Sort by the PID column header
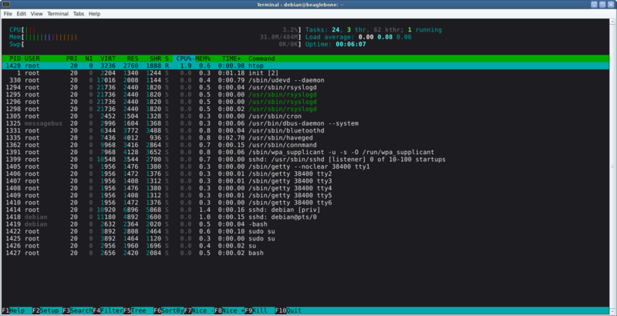The image size is (617, 316). [14, 59]
